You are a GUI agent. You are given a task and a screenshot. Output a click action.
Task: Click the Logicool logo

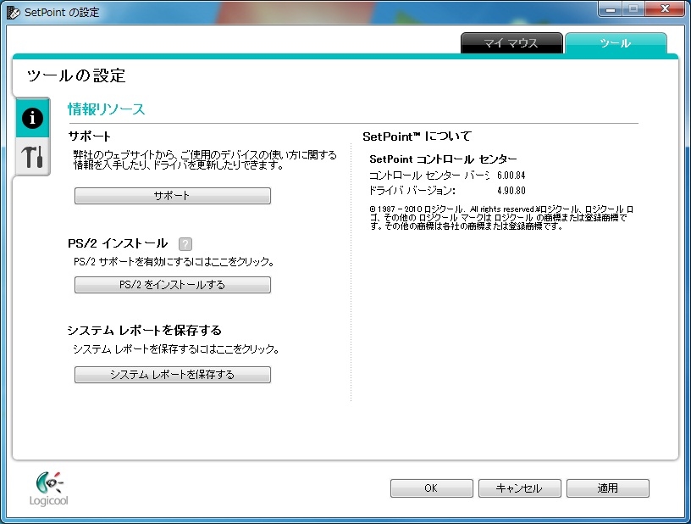[49, 488]
